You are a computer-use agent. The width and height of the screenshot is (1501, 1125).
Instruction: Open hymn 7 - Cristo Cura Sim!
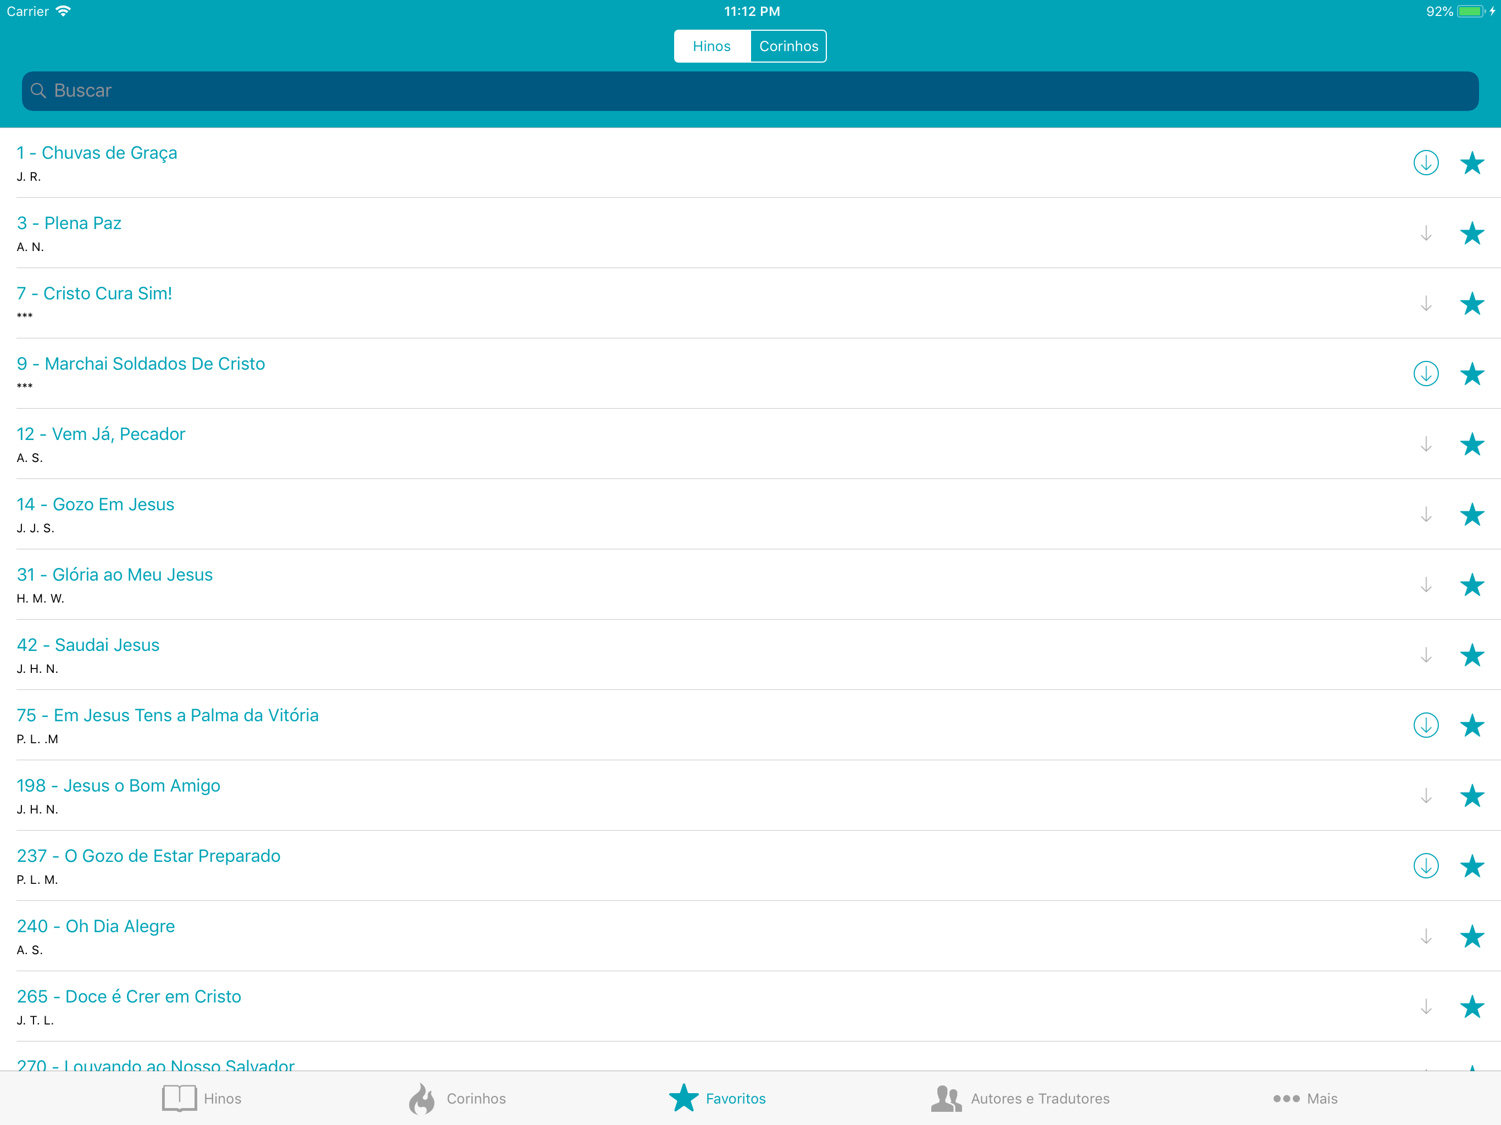(750, 303)
